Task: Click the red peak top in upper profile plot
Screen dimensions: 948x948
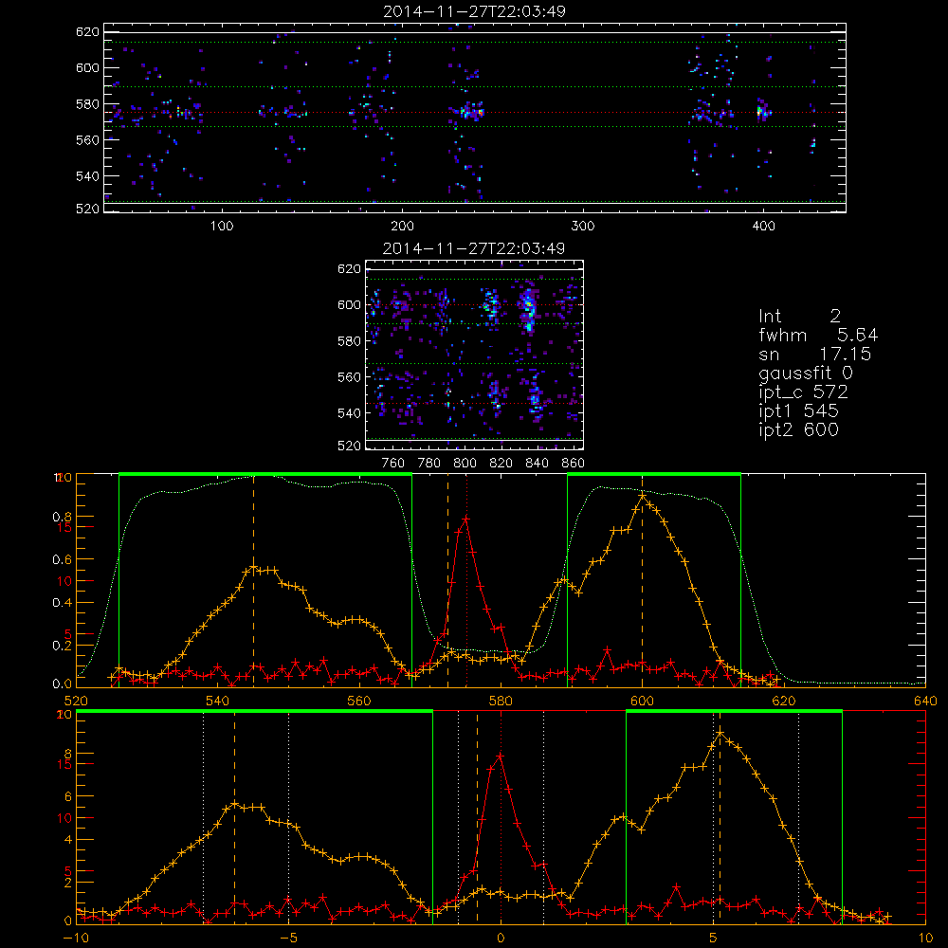Action: [x=466, y=519]
